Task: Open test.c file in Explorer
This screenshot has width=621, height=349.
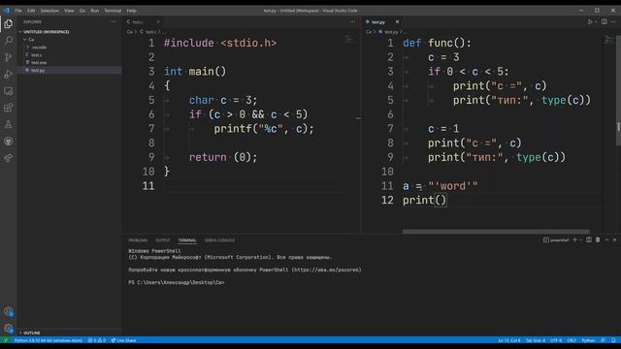Action: 70,54
